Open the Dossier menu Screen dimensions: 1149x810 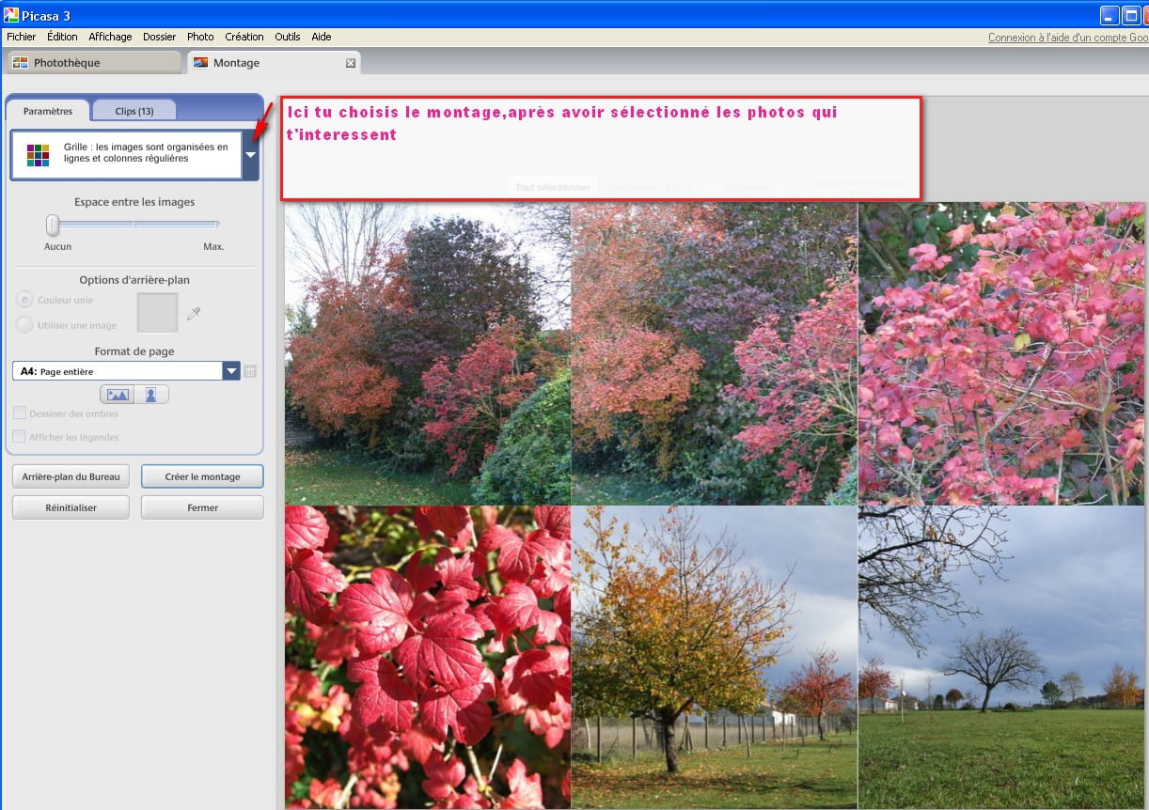click(160, 37)
